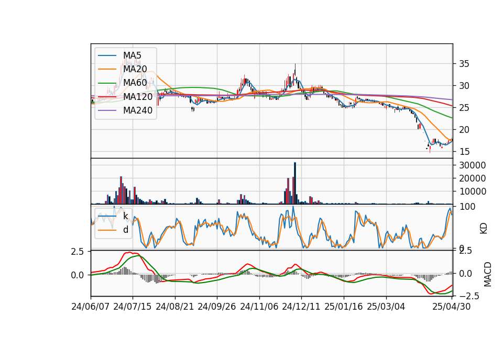
Task: Click the MA20 legend label
Action: (x=135, y=69)
